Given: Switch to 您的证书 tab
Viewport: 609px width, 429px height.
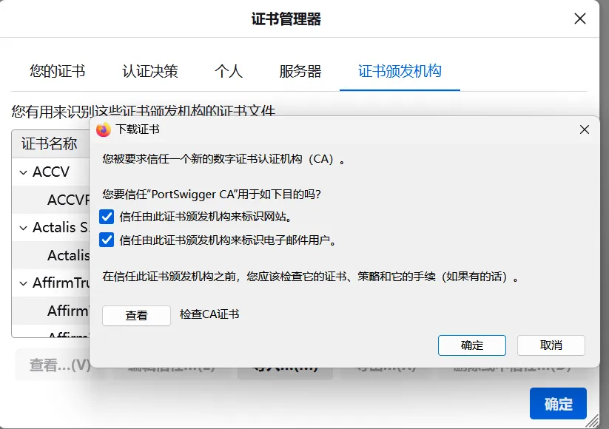Looking at the screenshot, I should pos(58,71).
